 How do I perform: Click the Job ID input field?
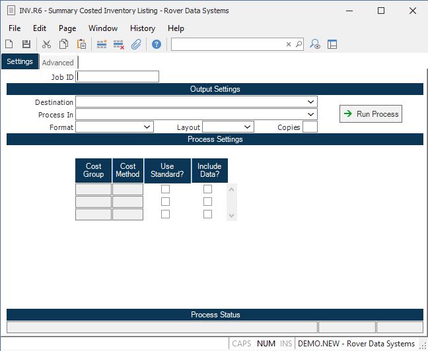118,77
